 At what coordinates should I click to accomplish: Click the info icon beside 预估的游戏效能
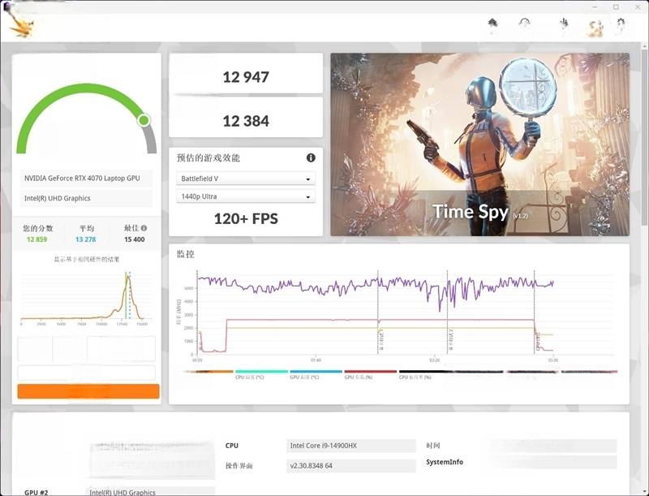click(x=311, y=157)
